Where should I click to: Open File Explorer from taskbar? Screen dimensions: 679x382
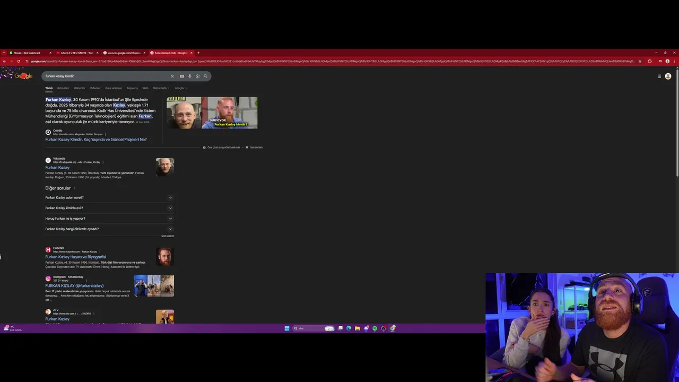[358, 328]
